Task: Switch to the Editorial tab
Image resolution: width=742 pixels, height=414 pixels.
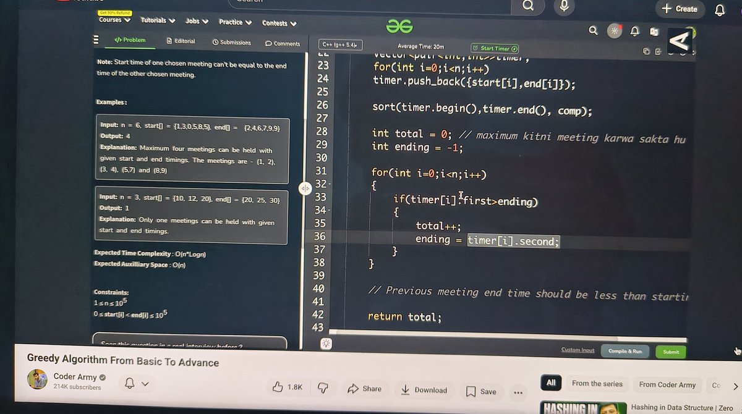Action: (181, 41)
